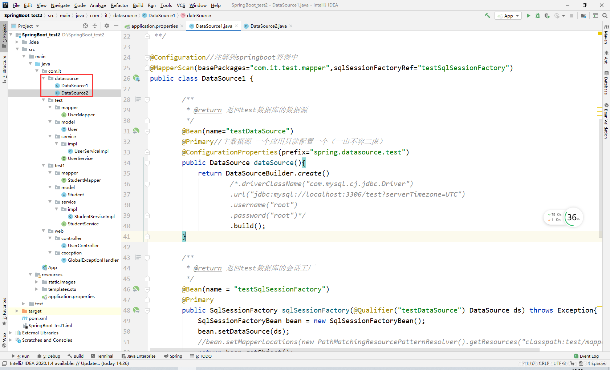Close the DataSource1.java tab
The width and height of the screenshot is (610, 370).
pos(236,26)
